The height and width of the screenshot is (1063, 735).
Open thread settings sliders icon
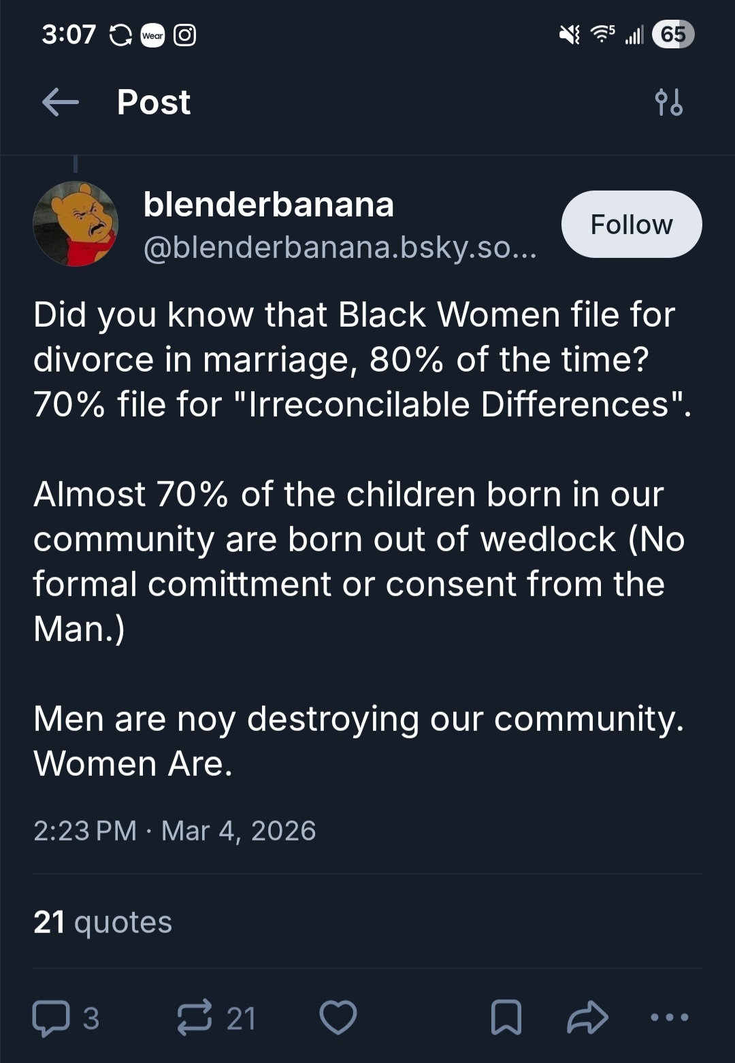668,103
